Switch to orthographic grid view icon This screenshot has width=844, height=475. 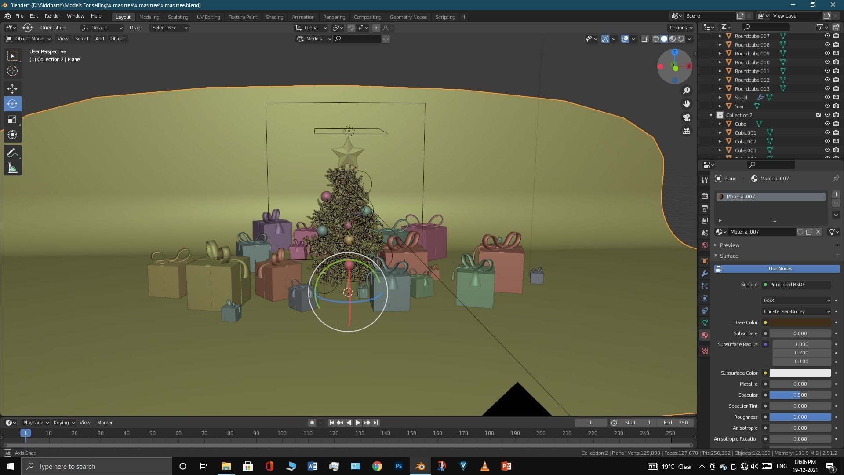point(687,131)
